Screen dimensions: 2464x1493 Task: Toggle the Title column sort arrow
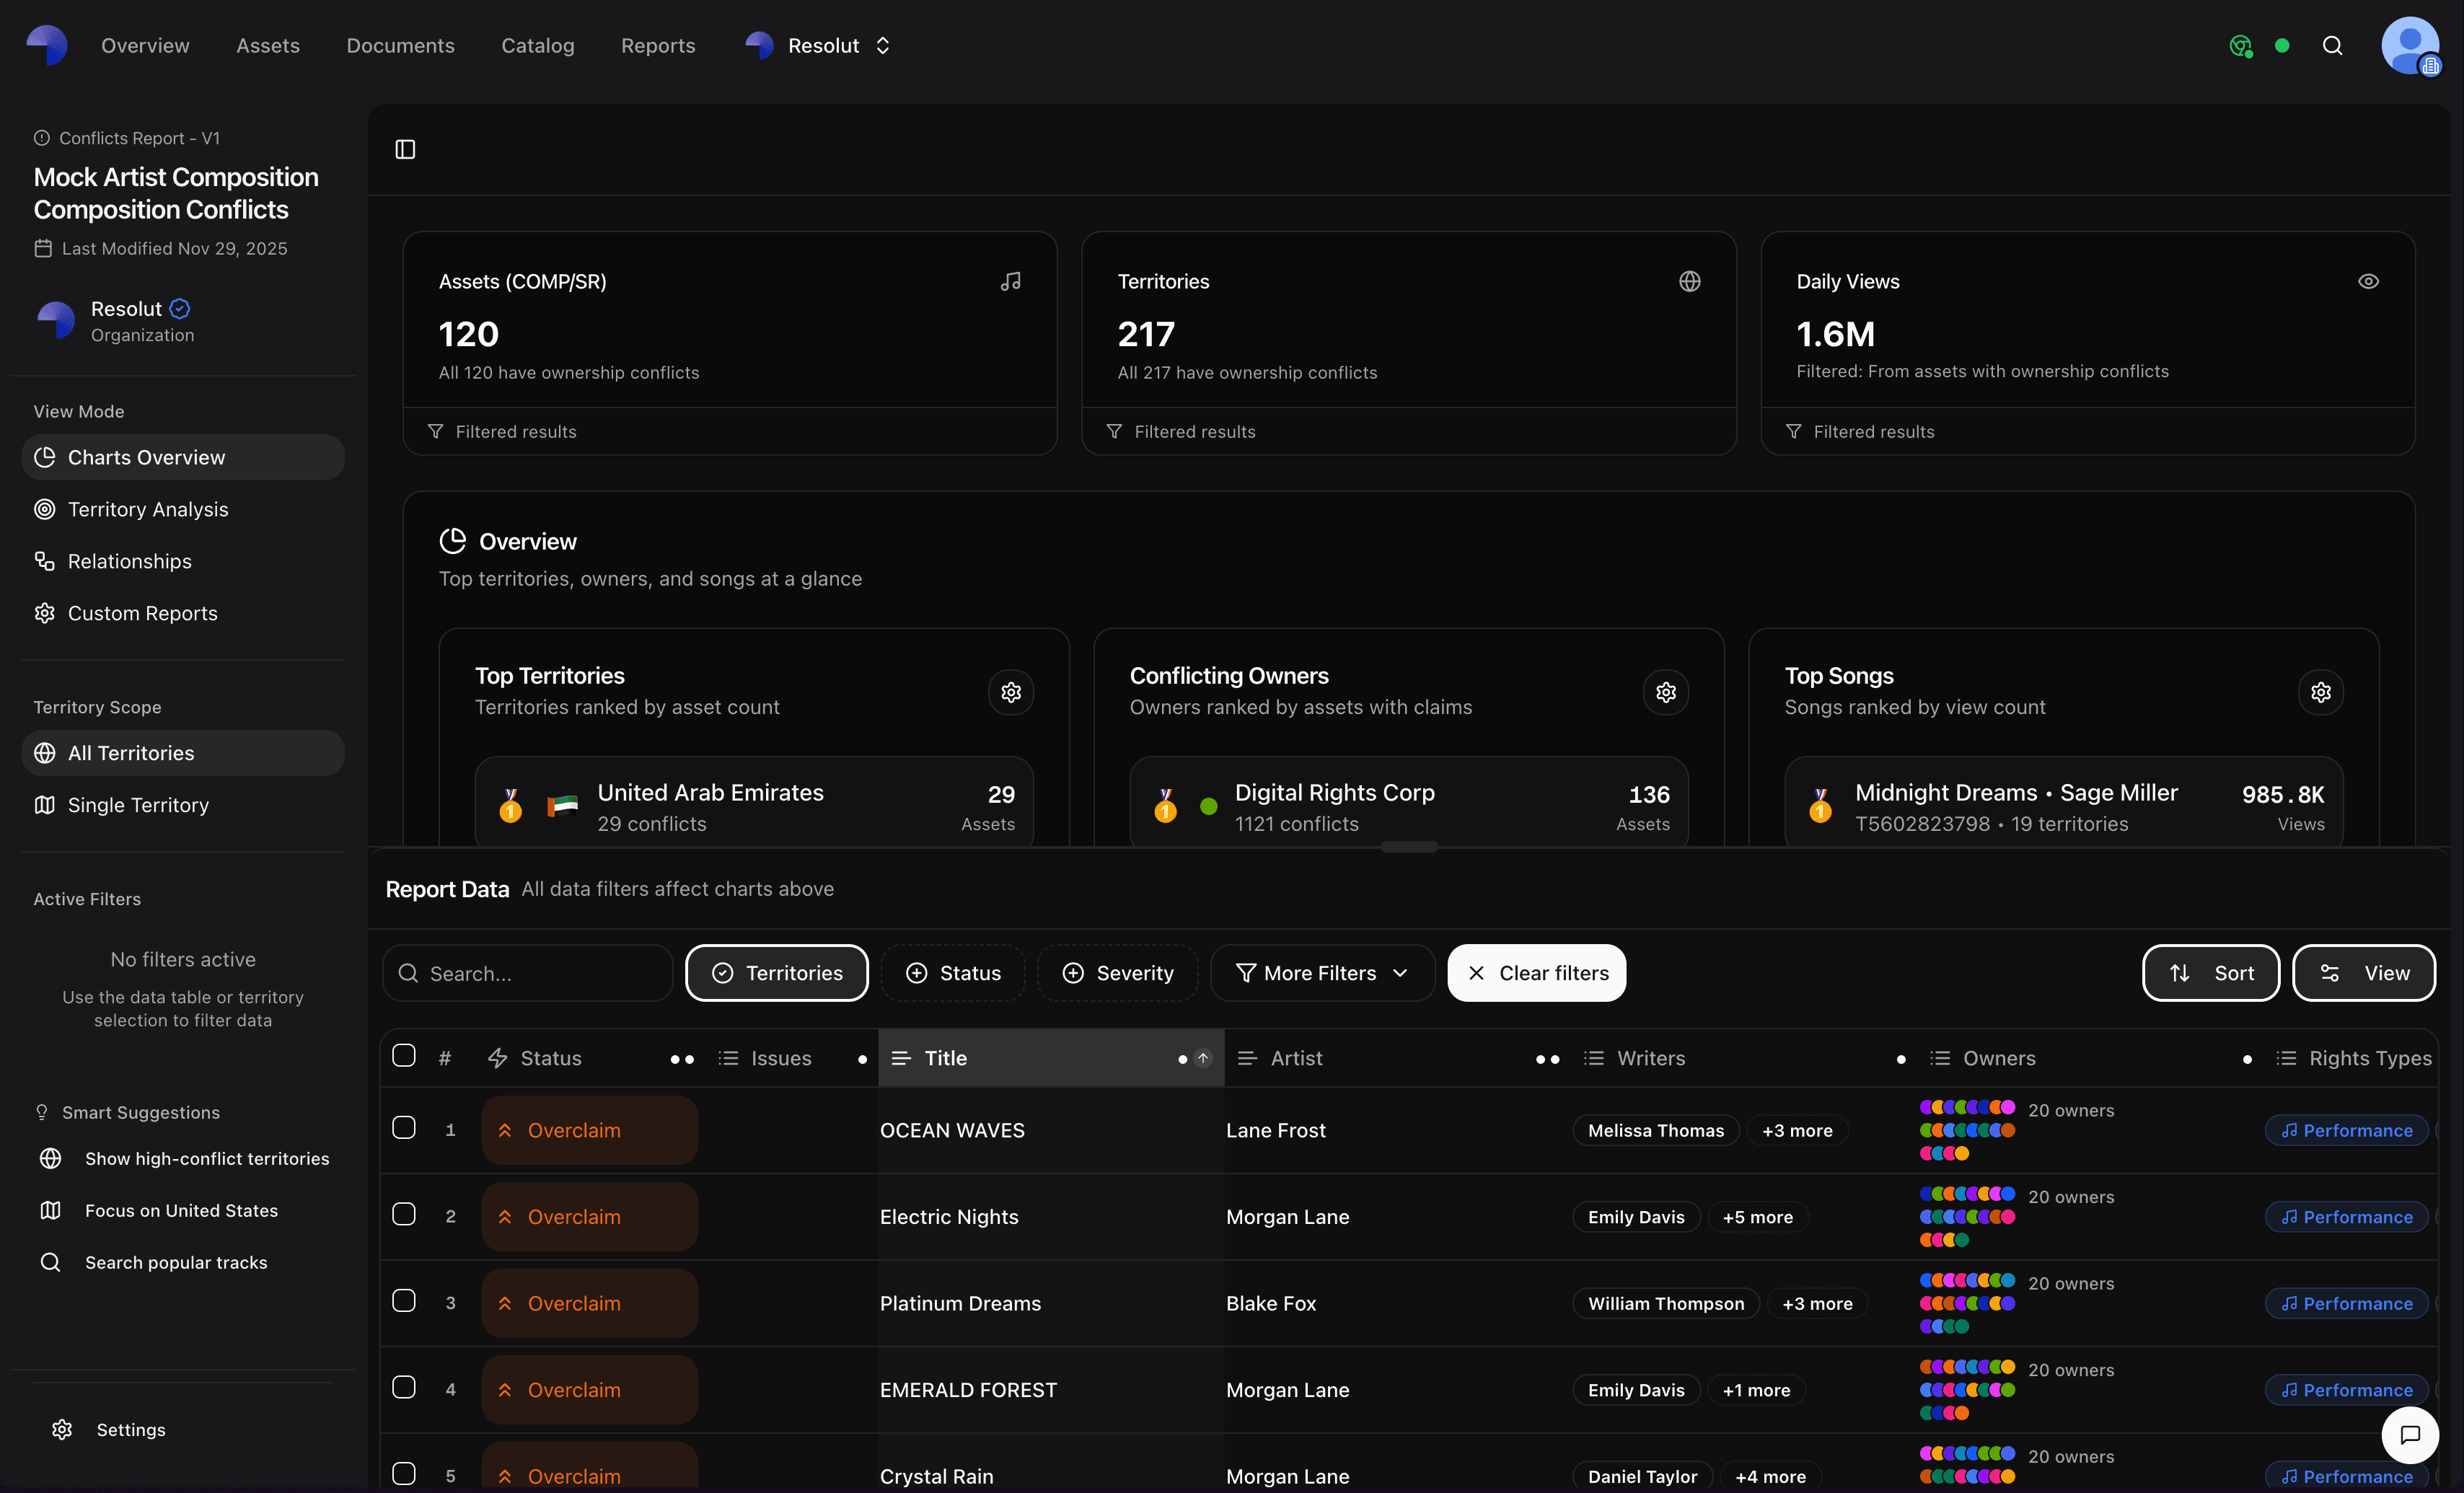coord(1204,1058)
